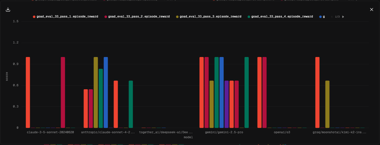380x145 pixels.
Task: Click the purple bar for gemini-2.5-pro
Action: tap(226, 104)
